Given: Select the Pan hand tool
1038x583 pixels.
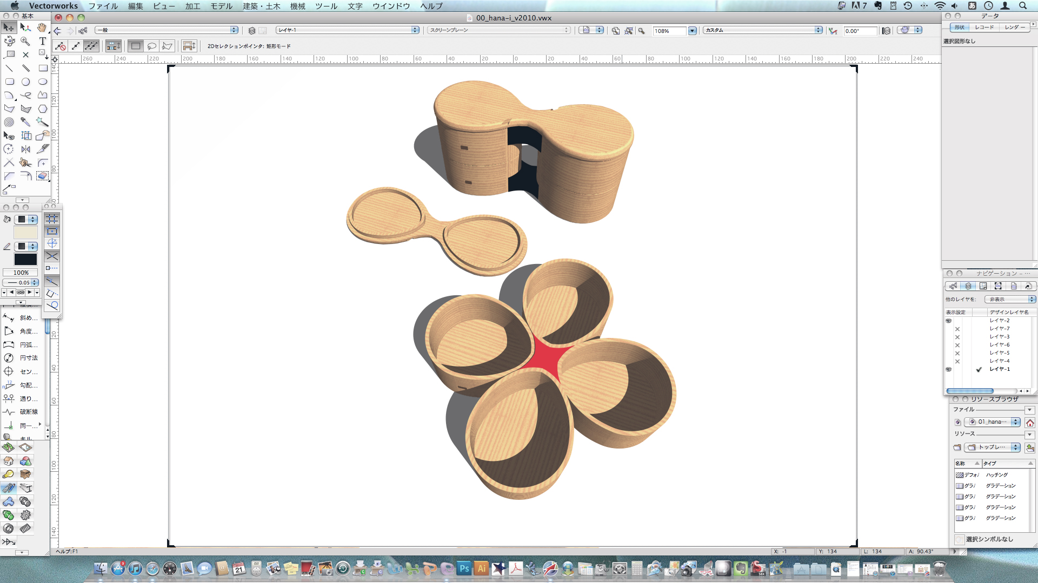Looking at the screenshot, I should point(42,28).
